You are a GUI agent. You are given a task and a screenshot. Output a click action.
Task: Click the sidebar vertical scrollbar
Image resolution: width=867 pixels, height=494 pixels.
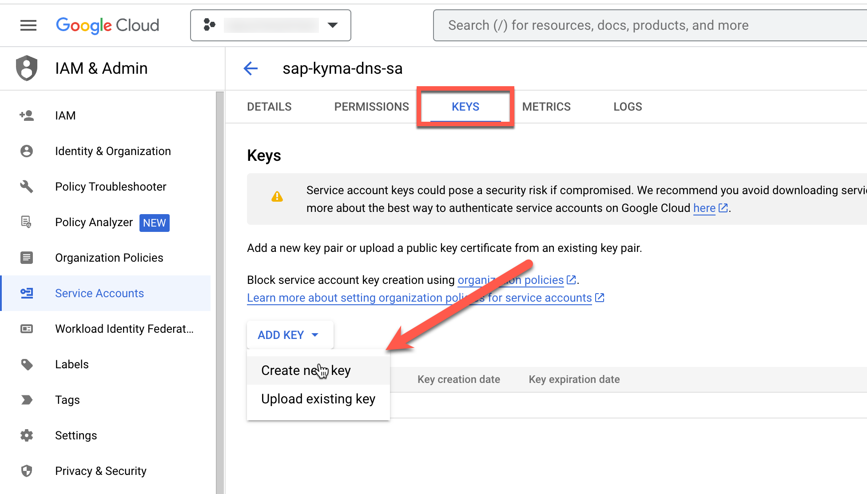coord(220,292)
